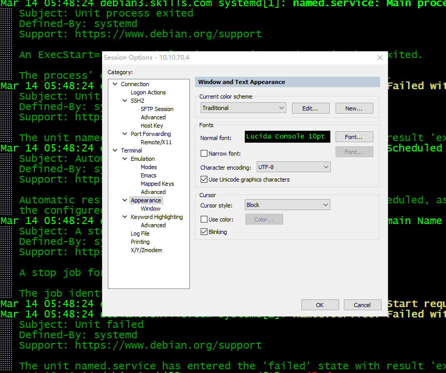Enable the Narrow font checkbox

tap(204, 154)
